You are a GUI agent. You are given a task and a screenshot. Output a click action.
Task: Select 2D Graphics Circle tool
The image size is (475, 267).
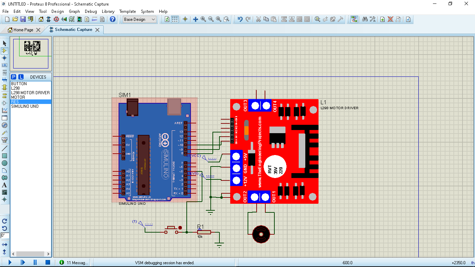pos(5,163)
